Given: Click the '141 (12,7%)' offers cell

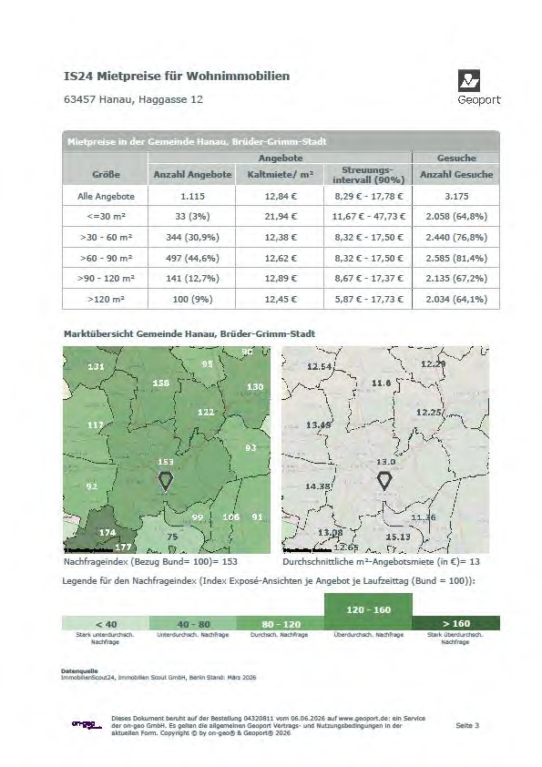Looking at the screenshot, I should pos(192,279).
